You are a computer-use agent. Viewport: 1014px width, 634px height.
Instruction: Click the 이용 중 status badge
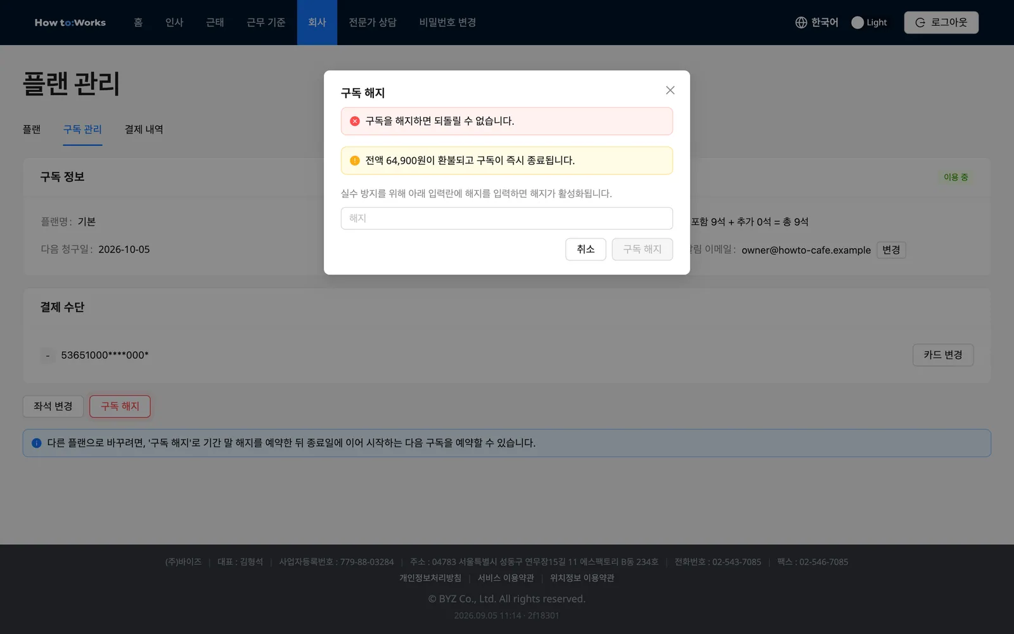(x=956, y=178)
